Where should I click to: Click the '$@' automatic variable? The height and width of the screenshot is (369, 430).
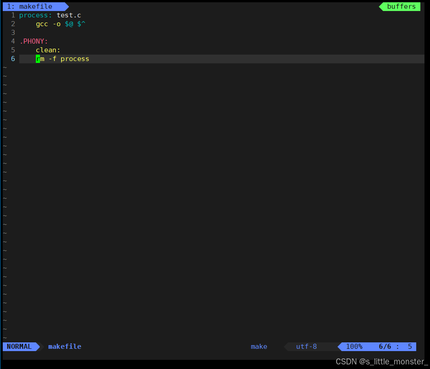(x=69, y=24)
